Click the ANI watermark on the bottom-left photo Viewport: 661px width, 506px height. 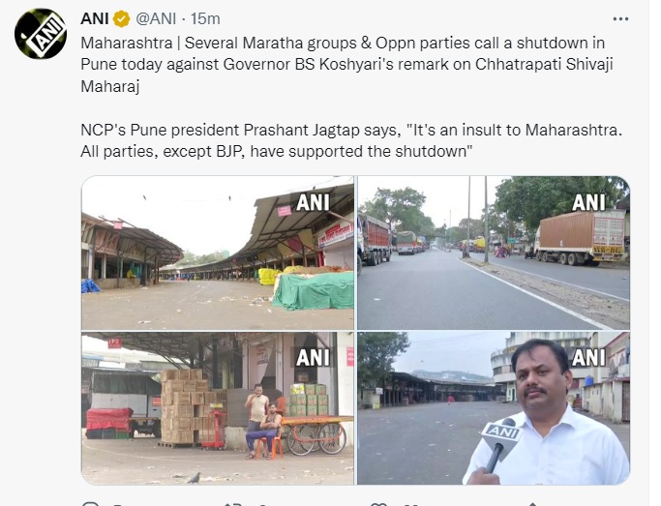[x=313, y=357]
